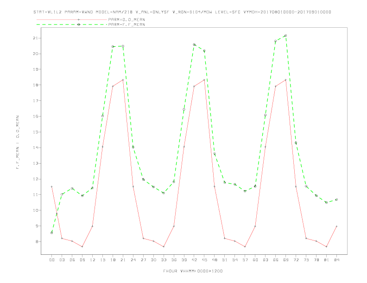
Task: Click the y-axis tick label 11
Action: pos(36,195)
